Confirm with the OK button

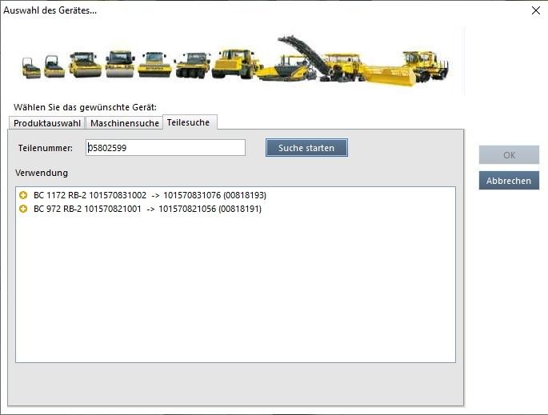coord(509,155)
